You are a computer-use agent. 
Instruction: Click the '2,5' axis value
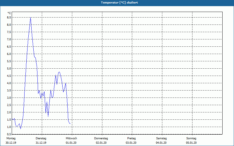(9, 105)
